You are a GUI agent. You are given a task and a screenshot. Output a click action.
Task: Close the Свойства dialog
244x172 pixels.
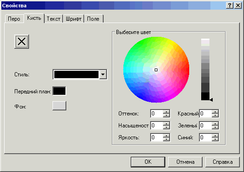(x=238, y=6)
